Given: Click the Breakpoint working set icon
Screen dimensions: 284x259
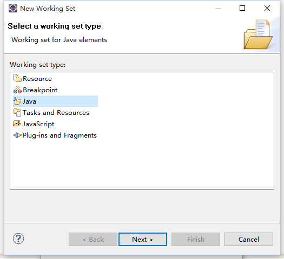Looking at the screenshot, I should click(x=17, y=90).
